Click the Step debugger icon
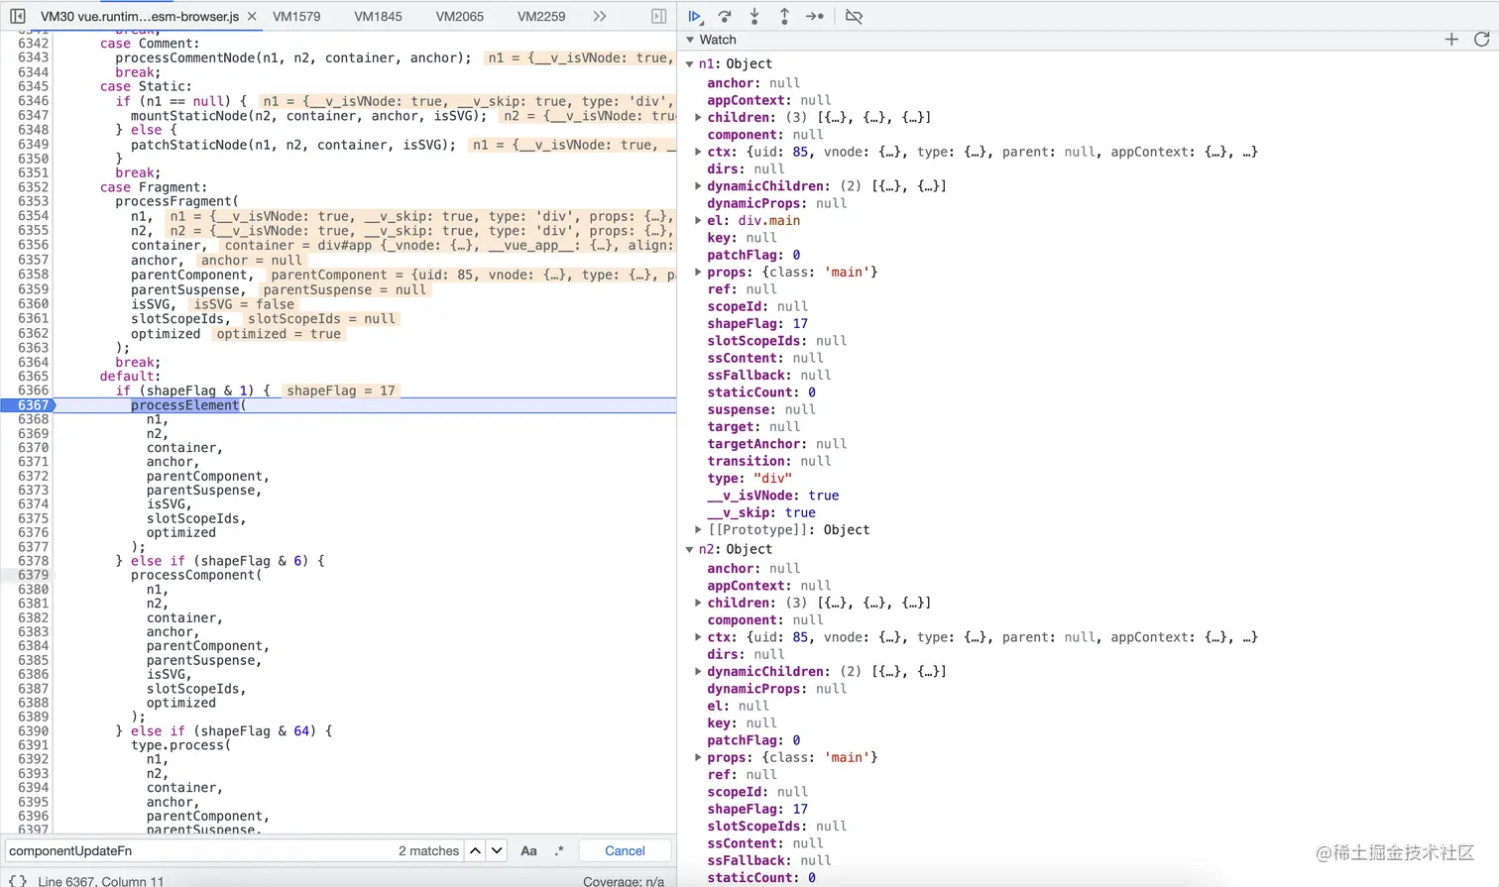 [815, 16]
